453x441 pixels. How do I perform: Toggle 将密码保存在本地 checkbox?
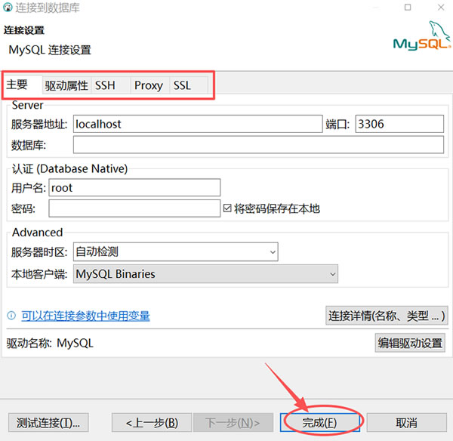coord(227,208)
